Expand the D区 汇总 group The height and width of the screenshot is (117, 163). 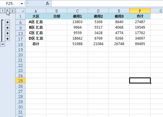tap(7, 39)
